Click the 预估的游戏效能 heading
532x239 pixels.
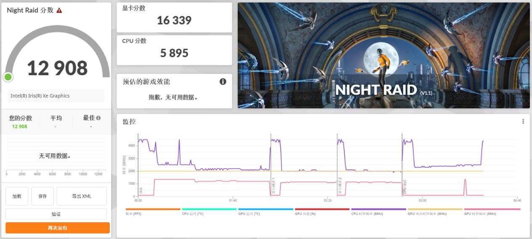[146, 81]
